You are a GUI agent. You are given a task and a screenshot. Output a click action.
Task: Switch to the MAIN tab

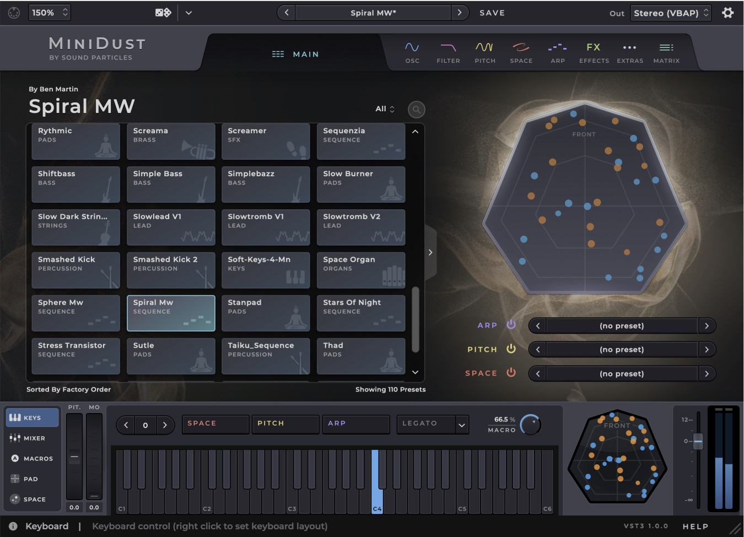[x=295, y=54]
